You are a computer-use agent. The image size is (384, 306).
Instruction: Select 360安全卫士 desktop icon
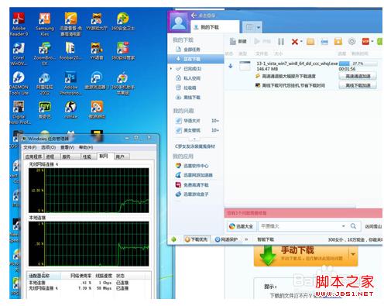123,22
